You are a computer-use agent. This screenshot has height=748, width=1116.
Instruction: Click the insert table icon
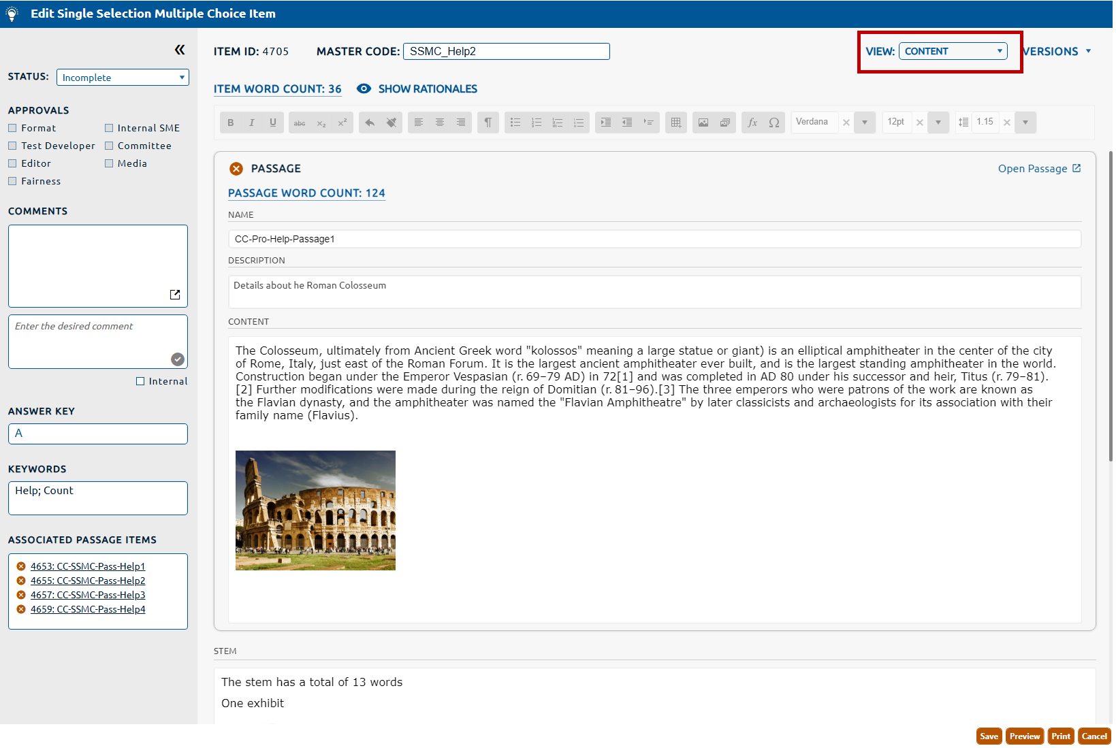pyautogui.click(x=675, y=123)
